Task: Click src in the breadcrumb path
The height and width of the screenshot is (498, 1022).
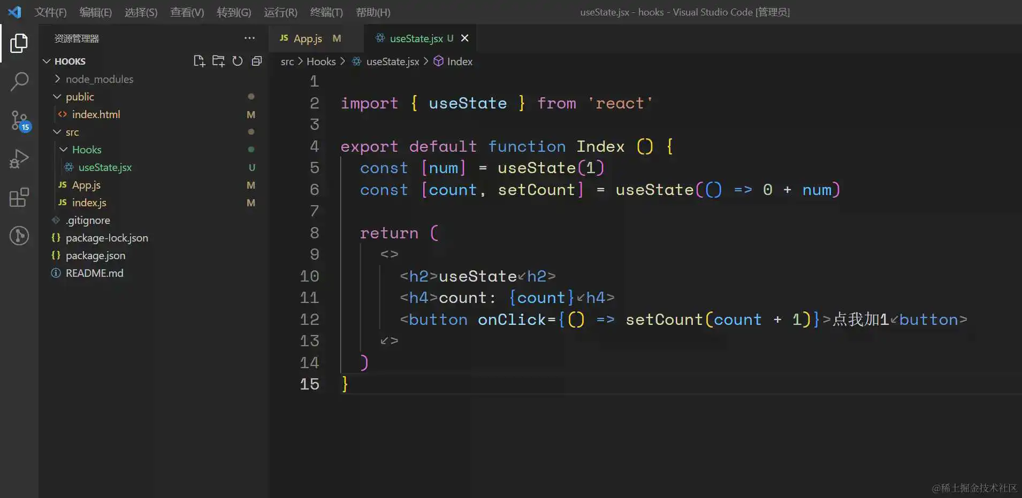Action: click(x=287, y=61)
